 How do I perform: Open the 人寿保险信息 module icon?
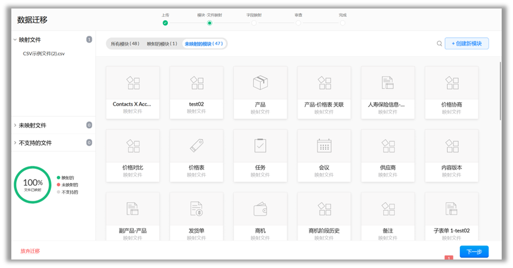(x=387, y=83)
